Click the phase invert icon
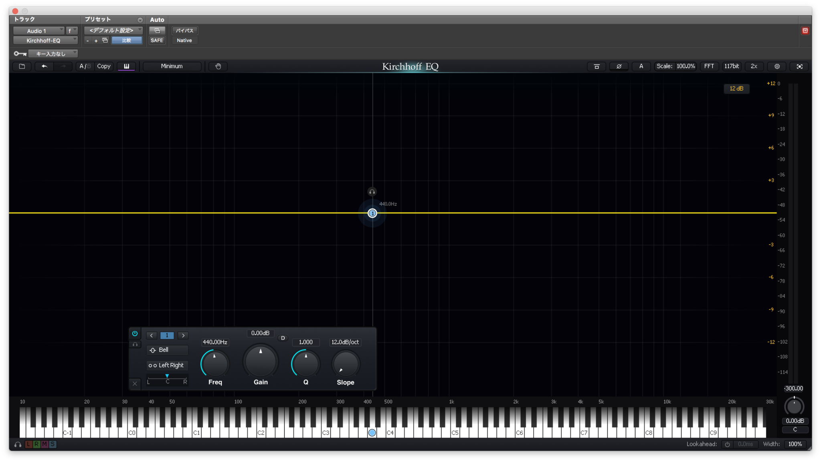The image size is (821, 462). pyautogui.click(x=619, y=66)
